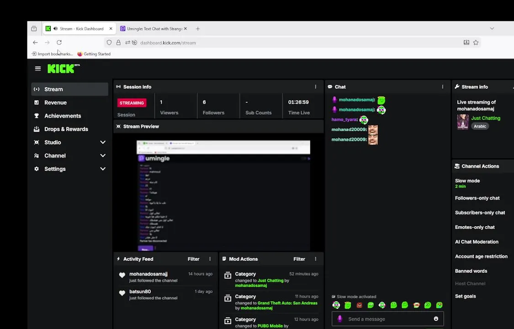Open Set goals channel action
This screenshot has width=514, height=329.
coord(466,296)
